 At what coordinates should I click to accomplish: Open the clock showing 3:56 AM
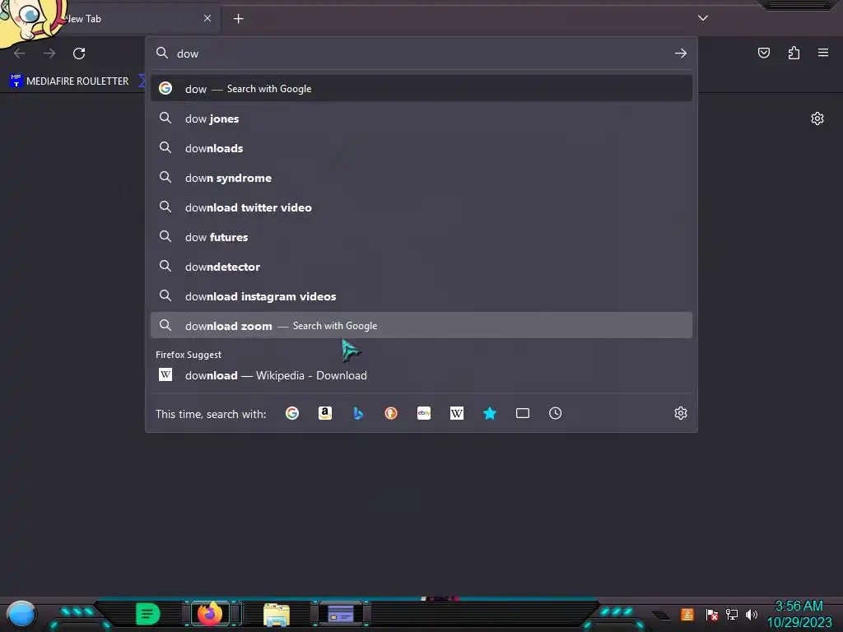click(x=799, y=614)
